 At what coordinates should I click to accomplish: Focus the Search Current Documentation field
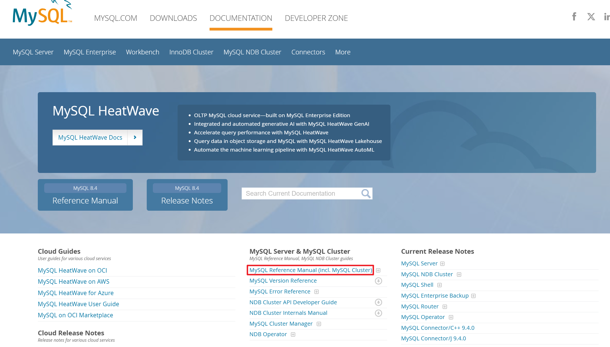click(300, 193)
